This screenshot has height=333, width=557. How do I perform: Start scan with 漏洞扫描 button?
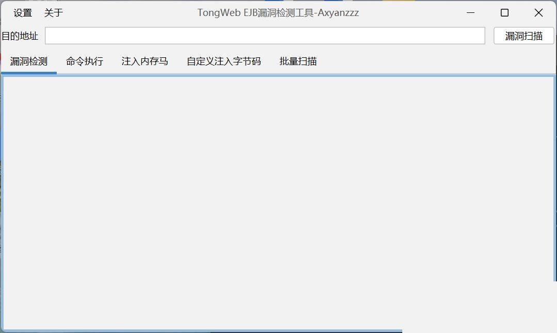tap(523, 36)
